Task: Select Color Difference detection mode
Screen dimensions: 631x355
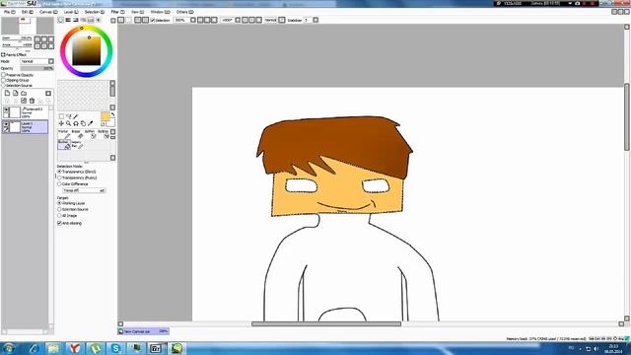Action: coord(59,184)
